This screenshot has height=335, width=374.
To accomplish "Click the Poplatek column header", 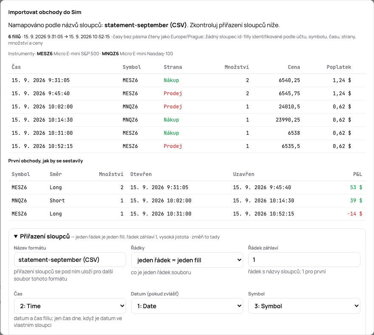I will pyautogui.click(x=339, y=67).
